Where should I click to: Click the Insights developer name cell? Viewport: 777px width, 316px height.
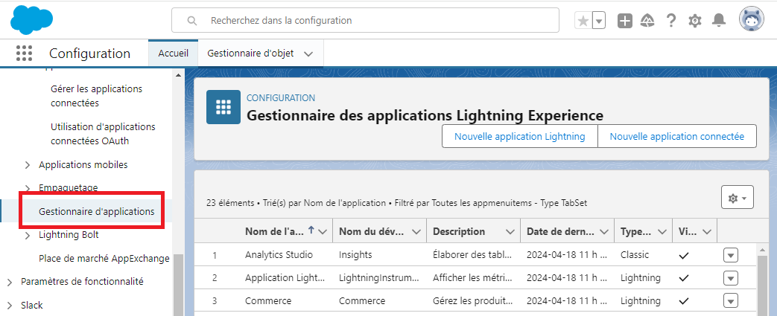pyautogui.click(x=355, y=255)
